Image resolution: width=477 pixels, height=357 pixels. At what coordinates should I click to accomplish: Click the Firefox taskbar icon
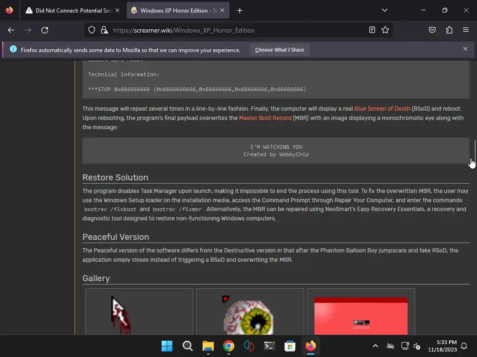tap(311, 346)
